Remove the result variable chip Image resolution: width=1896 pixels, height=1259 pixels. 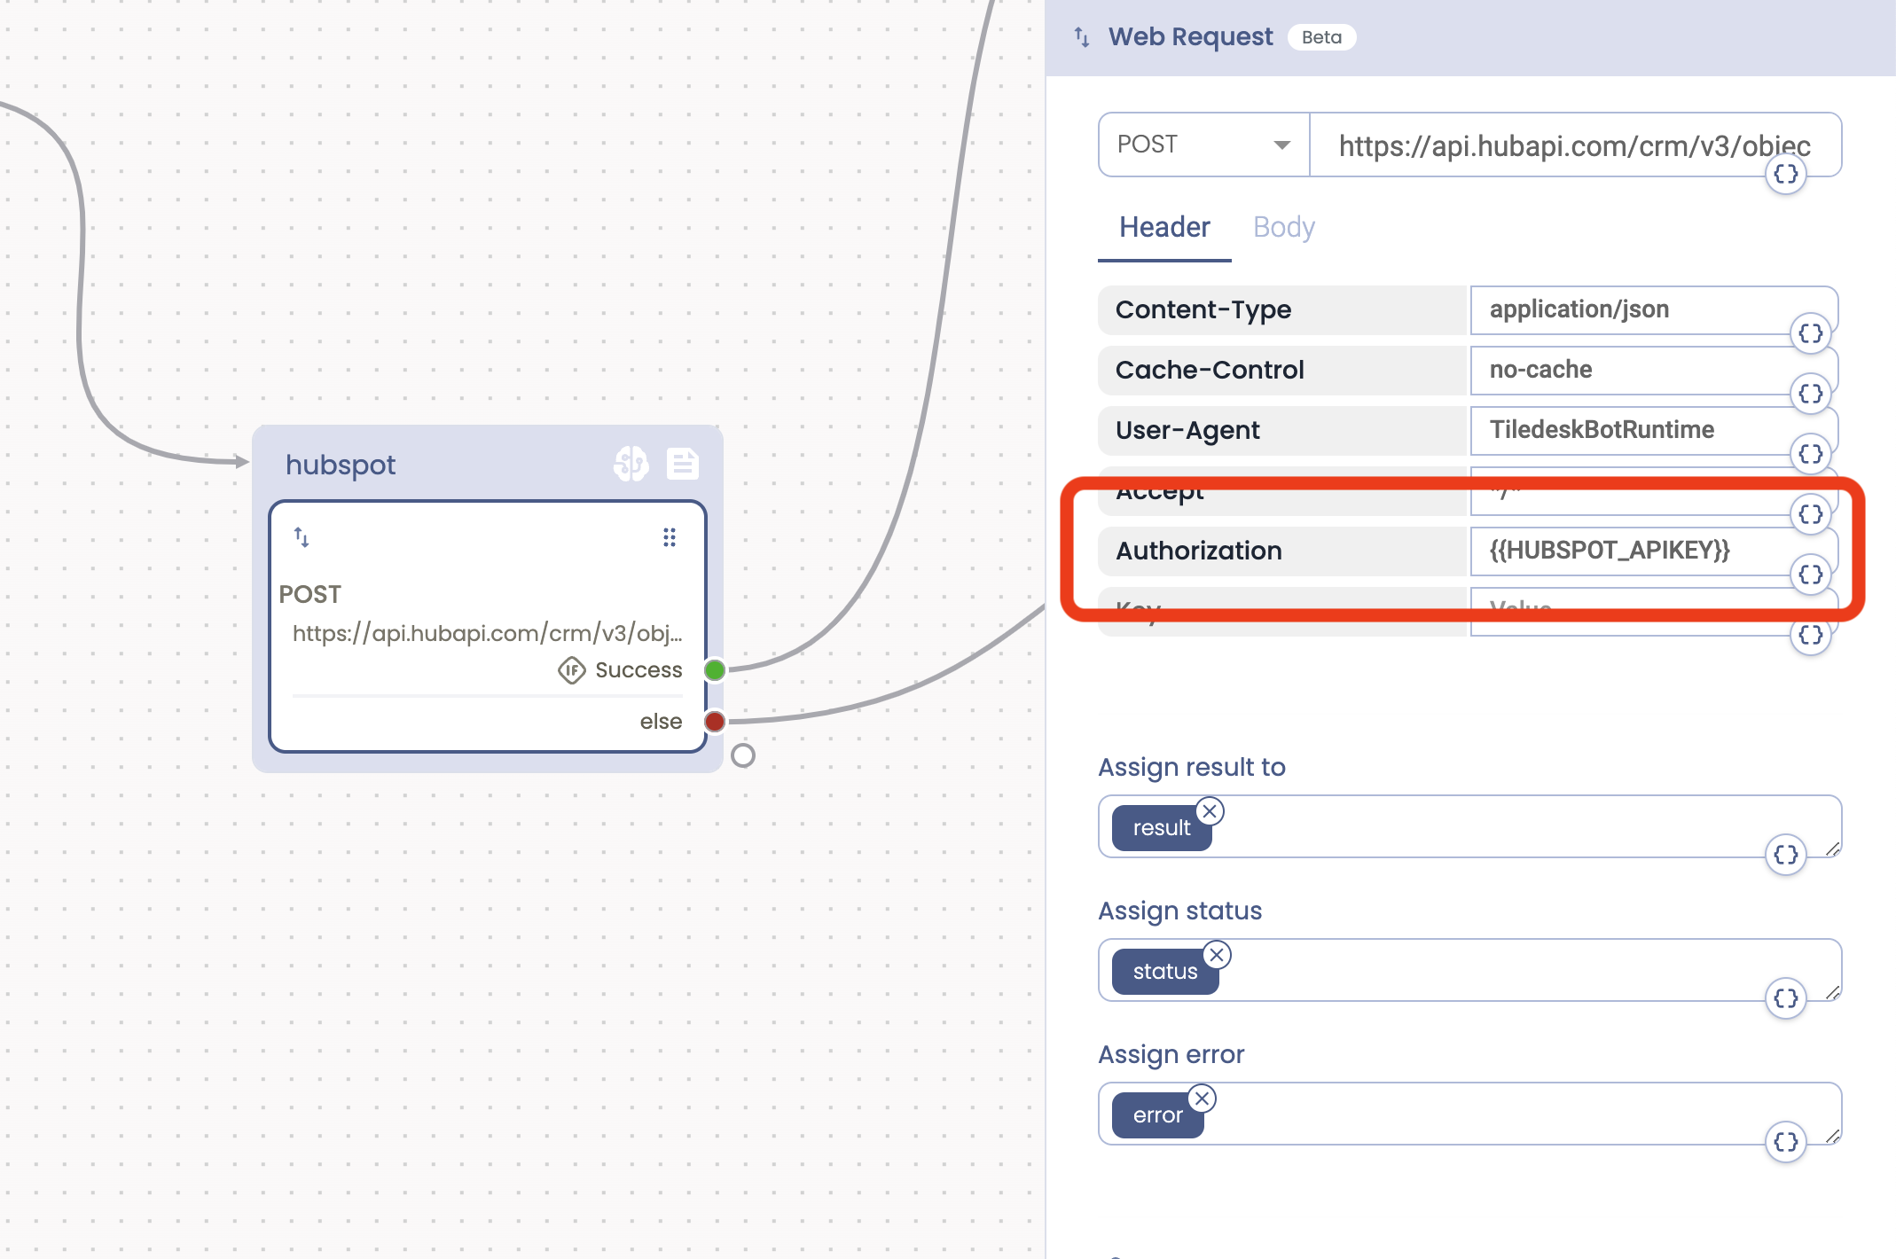coord(1210,811)
